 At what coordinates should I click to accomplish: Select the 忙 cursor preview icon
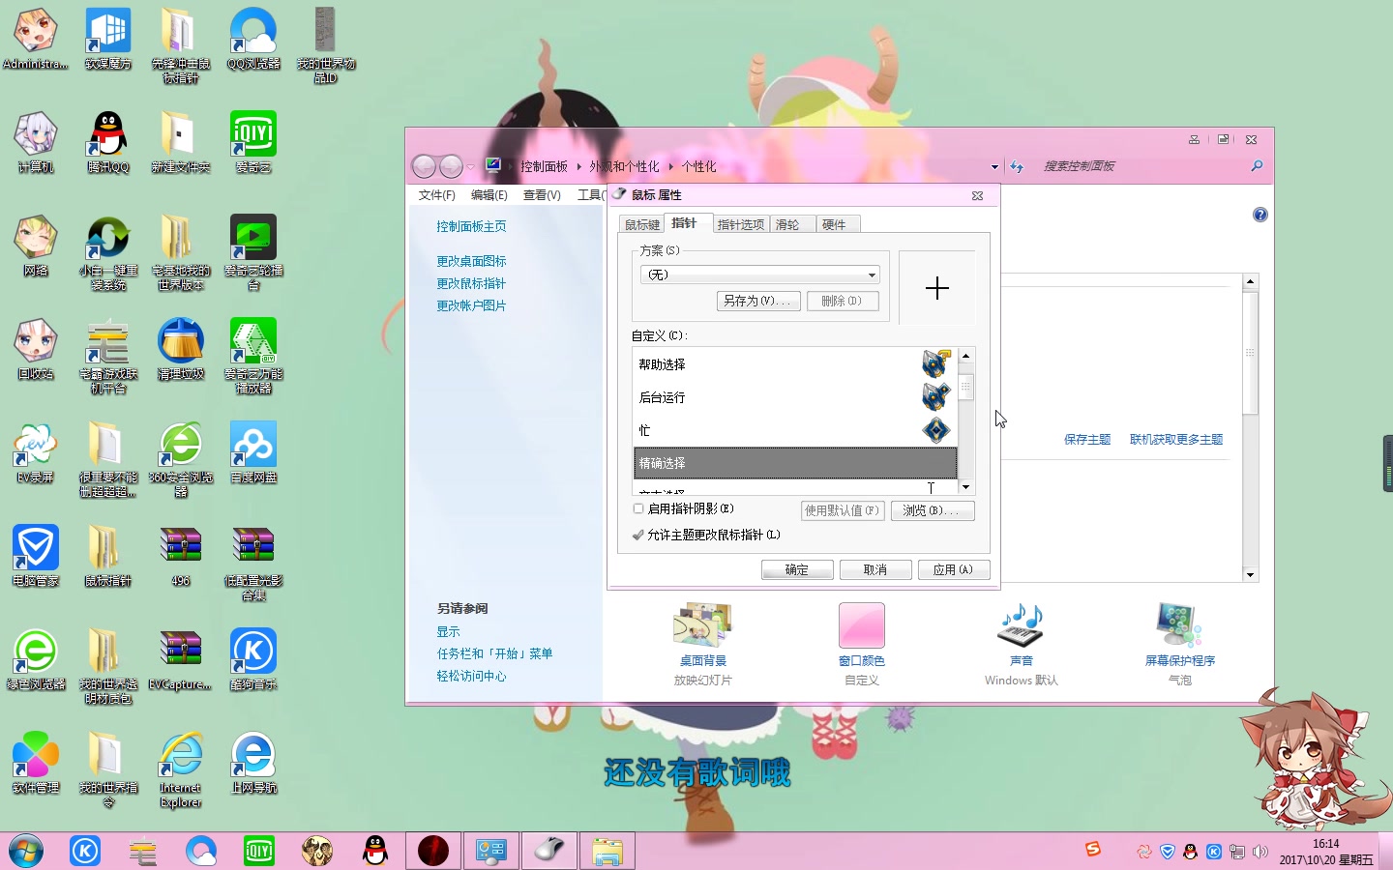[x=935, y=429]
